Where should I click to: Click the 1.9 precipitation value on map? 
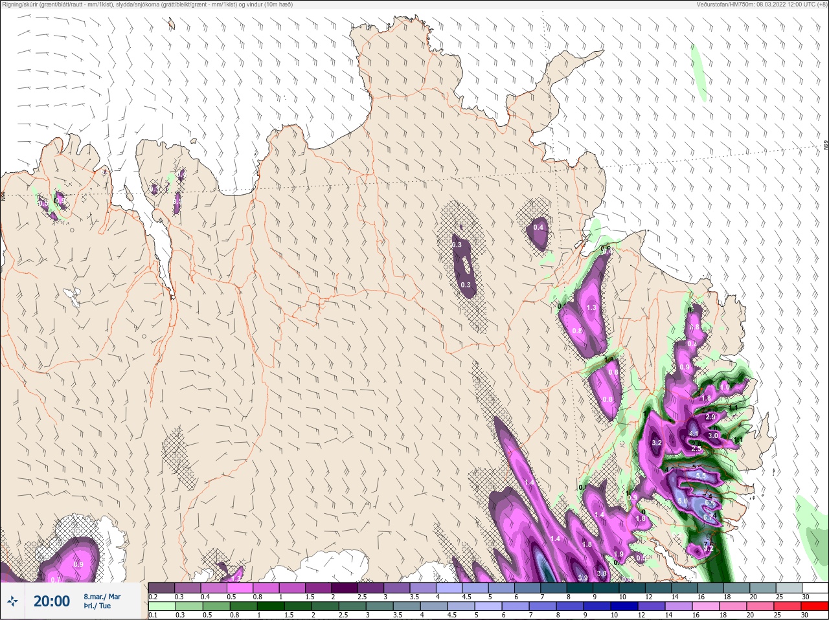coord(619,555)
